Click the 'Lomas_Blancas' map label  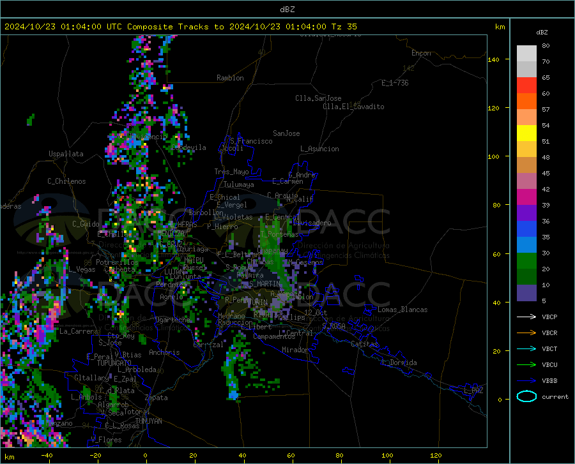(402, 310)
